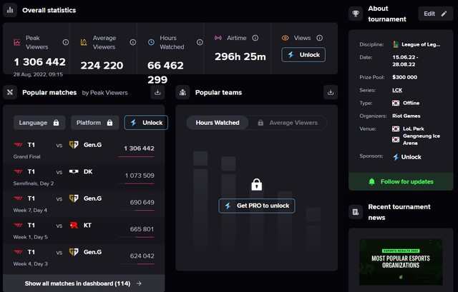Viewport: 458px width, 292px height.
Task: Open the Most Popular Esports Organizations thumbnail
Action: pyautogui.click(x=400, y=261)
